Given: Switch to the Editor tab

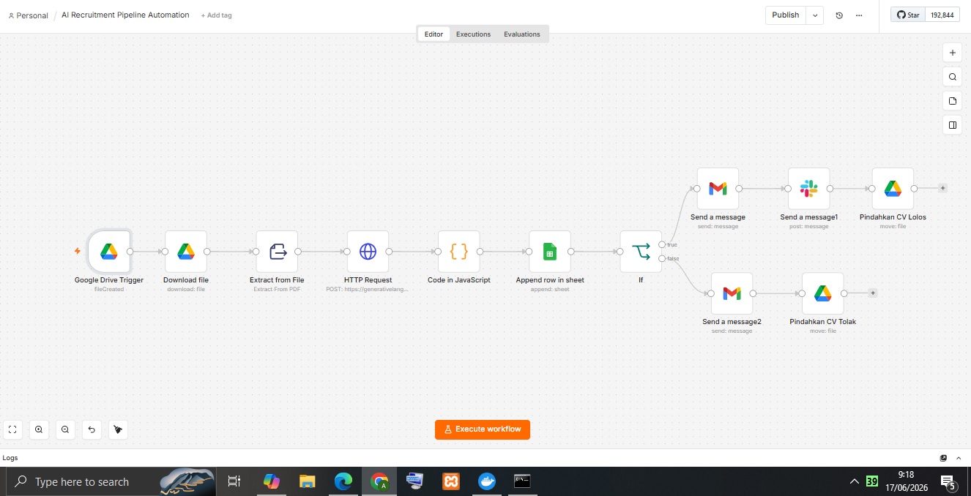Looking at the screenshot, I should (434, 34).
